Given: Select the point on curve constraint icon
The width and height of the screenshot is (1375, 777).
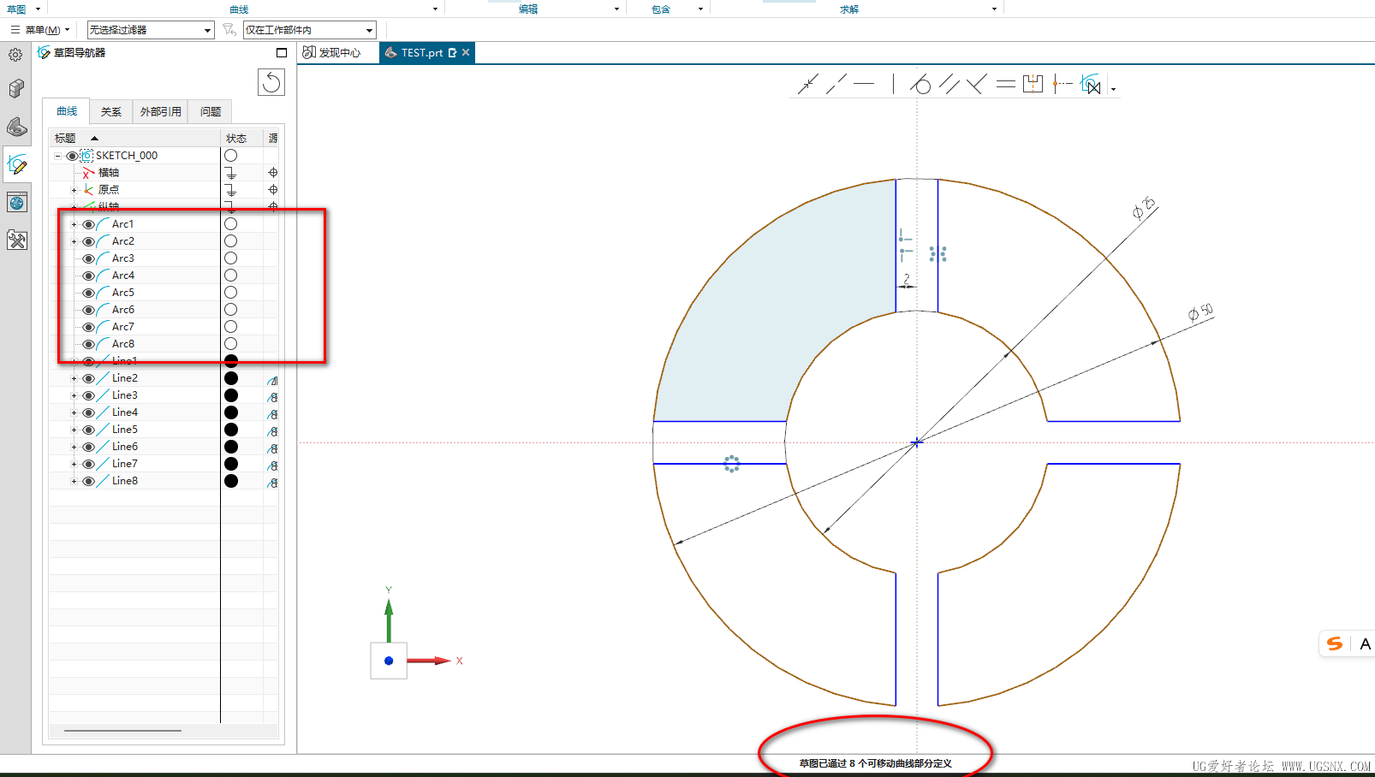Looking at the screenshot, I should click(x=1062, y=84).
